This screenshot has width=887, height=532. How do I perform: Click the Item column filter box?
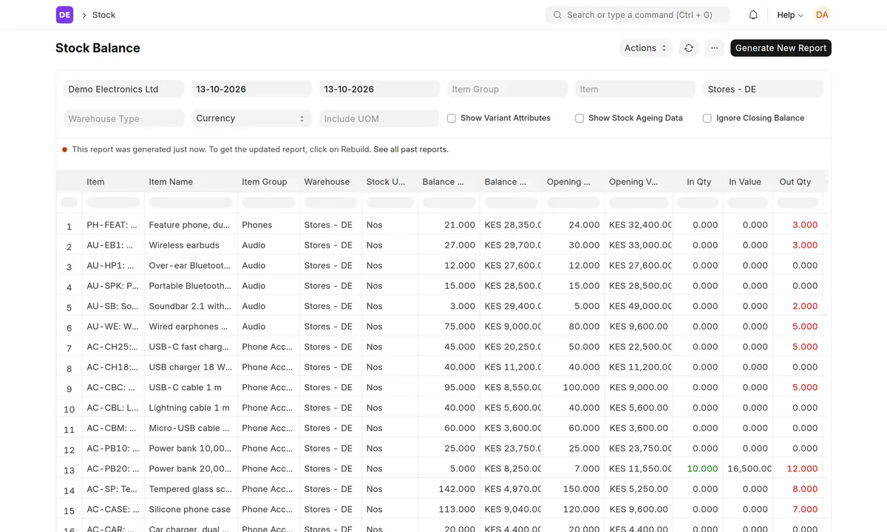(x=112, y=202)
